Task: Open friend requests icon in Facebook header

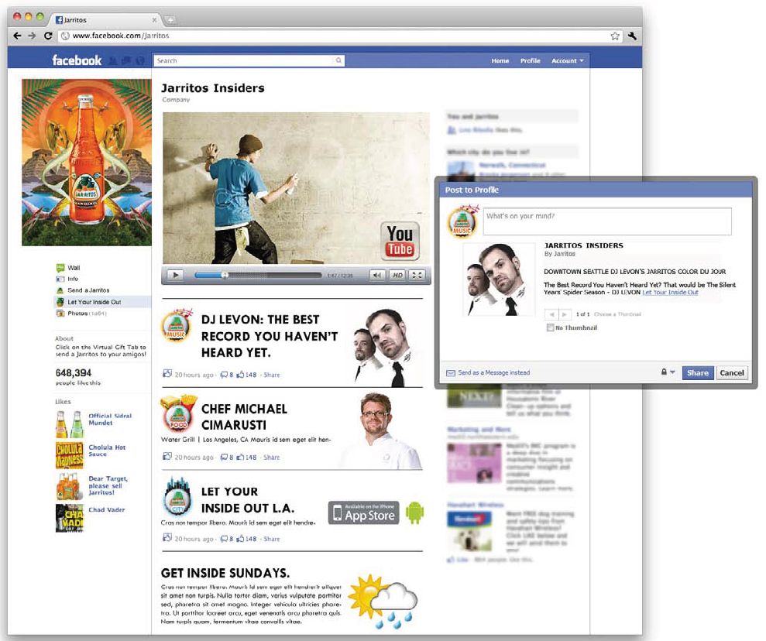Action: [113, 60]
